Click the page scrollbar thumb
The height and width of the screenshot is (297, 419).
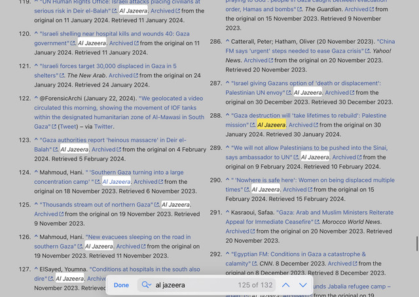pyautogui.click(x=417, y=243)
